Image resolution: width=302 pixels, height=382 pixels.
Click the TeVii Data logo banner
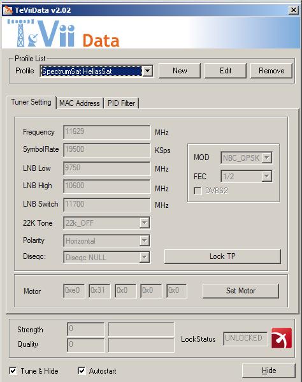pos(63,33)
